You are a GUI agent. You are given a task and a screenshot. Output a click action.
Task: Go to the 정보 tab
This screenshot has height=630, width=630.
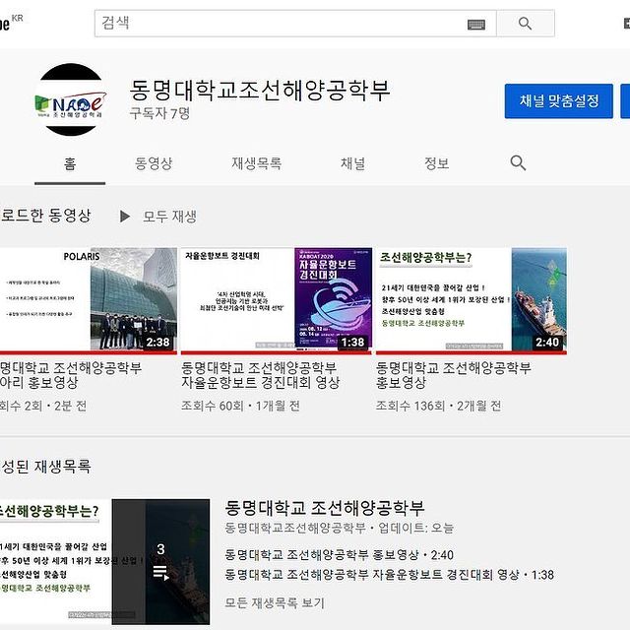tap(436, 163)
